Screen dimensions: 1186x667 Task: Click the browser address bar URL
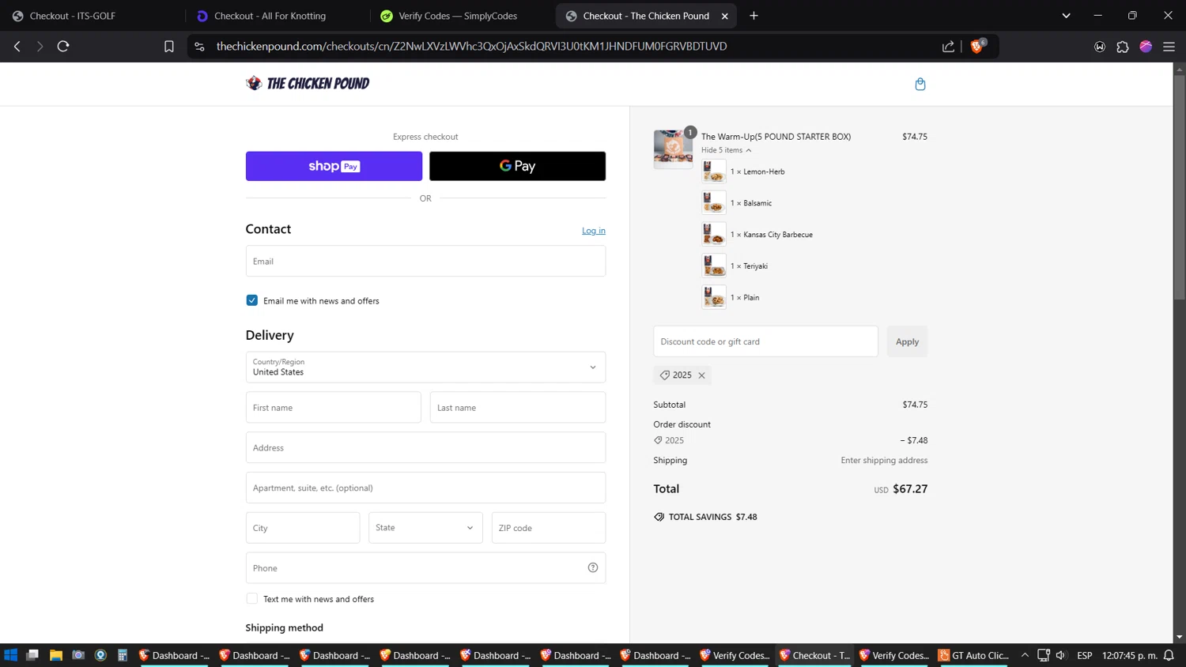tap(471, 47)
